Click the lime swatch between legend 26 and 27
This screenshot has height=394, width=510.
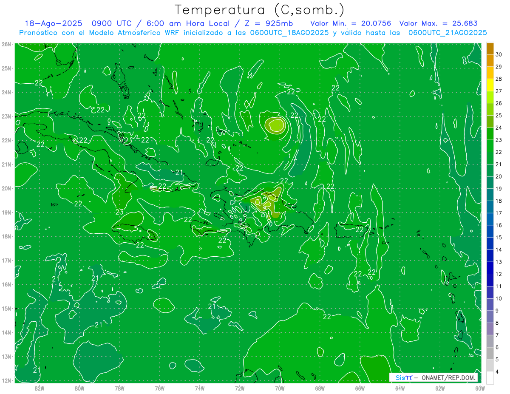pos(490,97)
